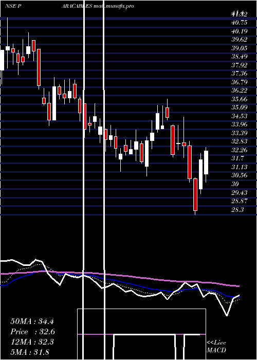Image resolution: width=257 pixels, height=360 pixels.
Task: Click the 31.13 price axis label
Action: (x=240, y=167)
